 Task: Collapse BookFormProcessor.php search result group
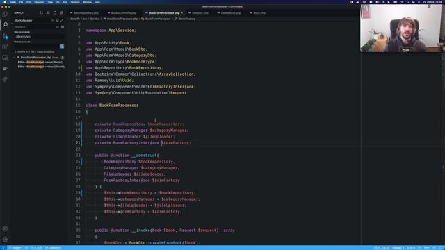(14, 58)
